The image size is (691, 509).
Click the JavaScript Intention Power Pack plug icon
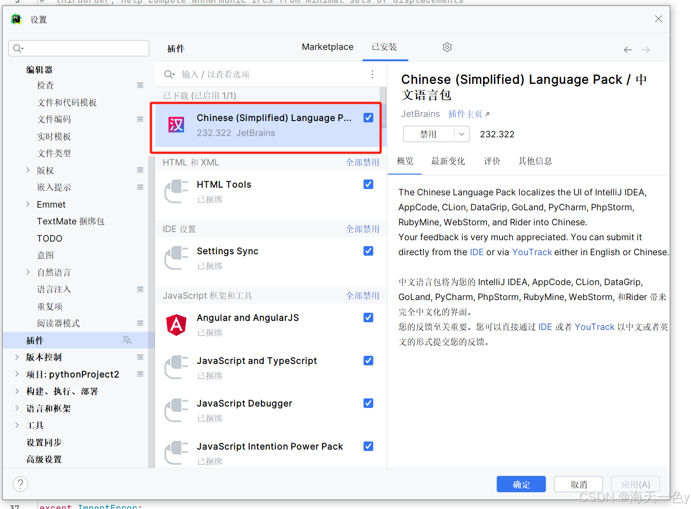(176, 453)
